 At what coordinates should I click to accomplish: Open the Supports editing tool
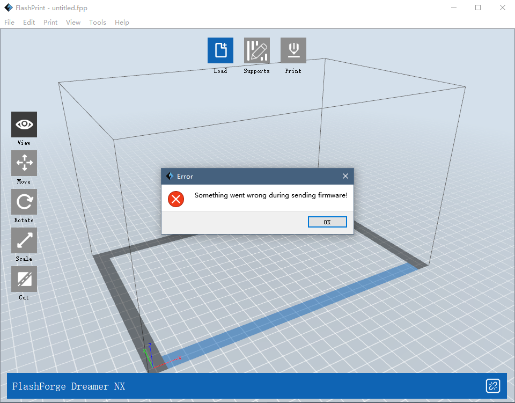256,50
